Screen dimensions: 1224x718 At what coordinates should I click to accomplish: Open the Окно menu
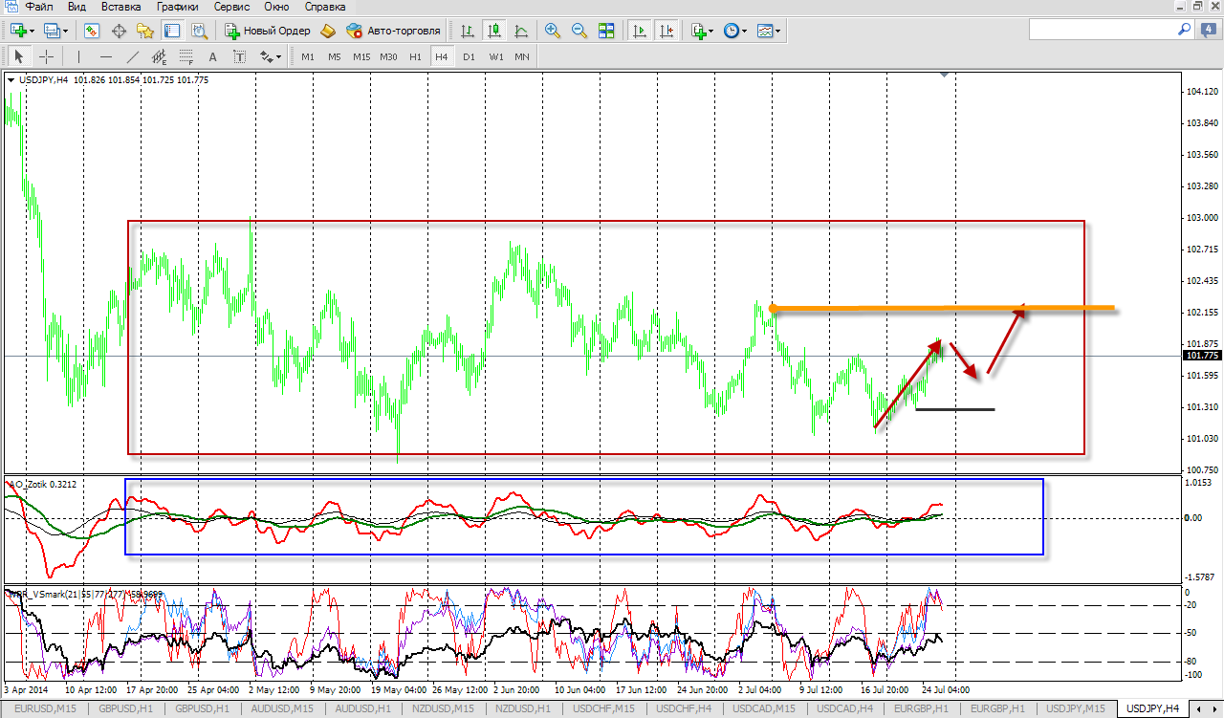coord(276,7)
